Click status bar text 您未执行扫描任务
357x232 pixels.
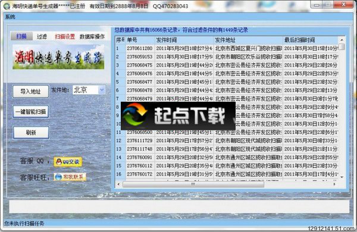tap(24, 224)
